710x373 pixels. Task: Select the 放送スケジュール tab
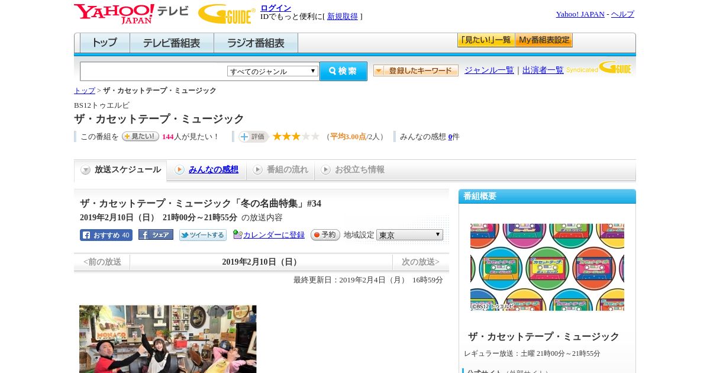[x=121, y=170]
